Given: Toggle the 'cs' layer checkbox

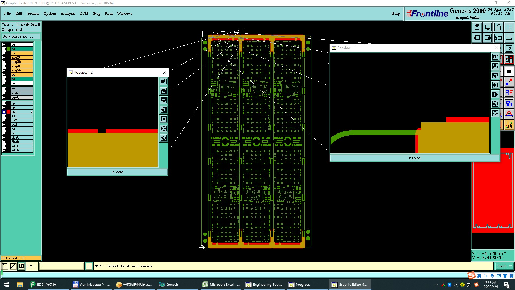Looking at the screenshot, I should click(x=4, y=53).
